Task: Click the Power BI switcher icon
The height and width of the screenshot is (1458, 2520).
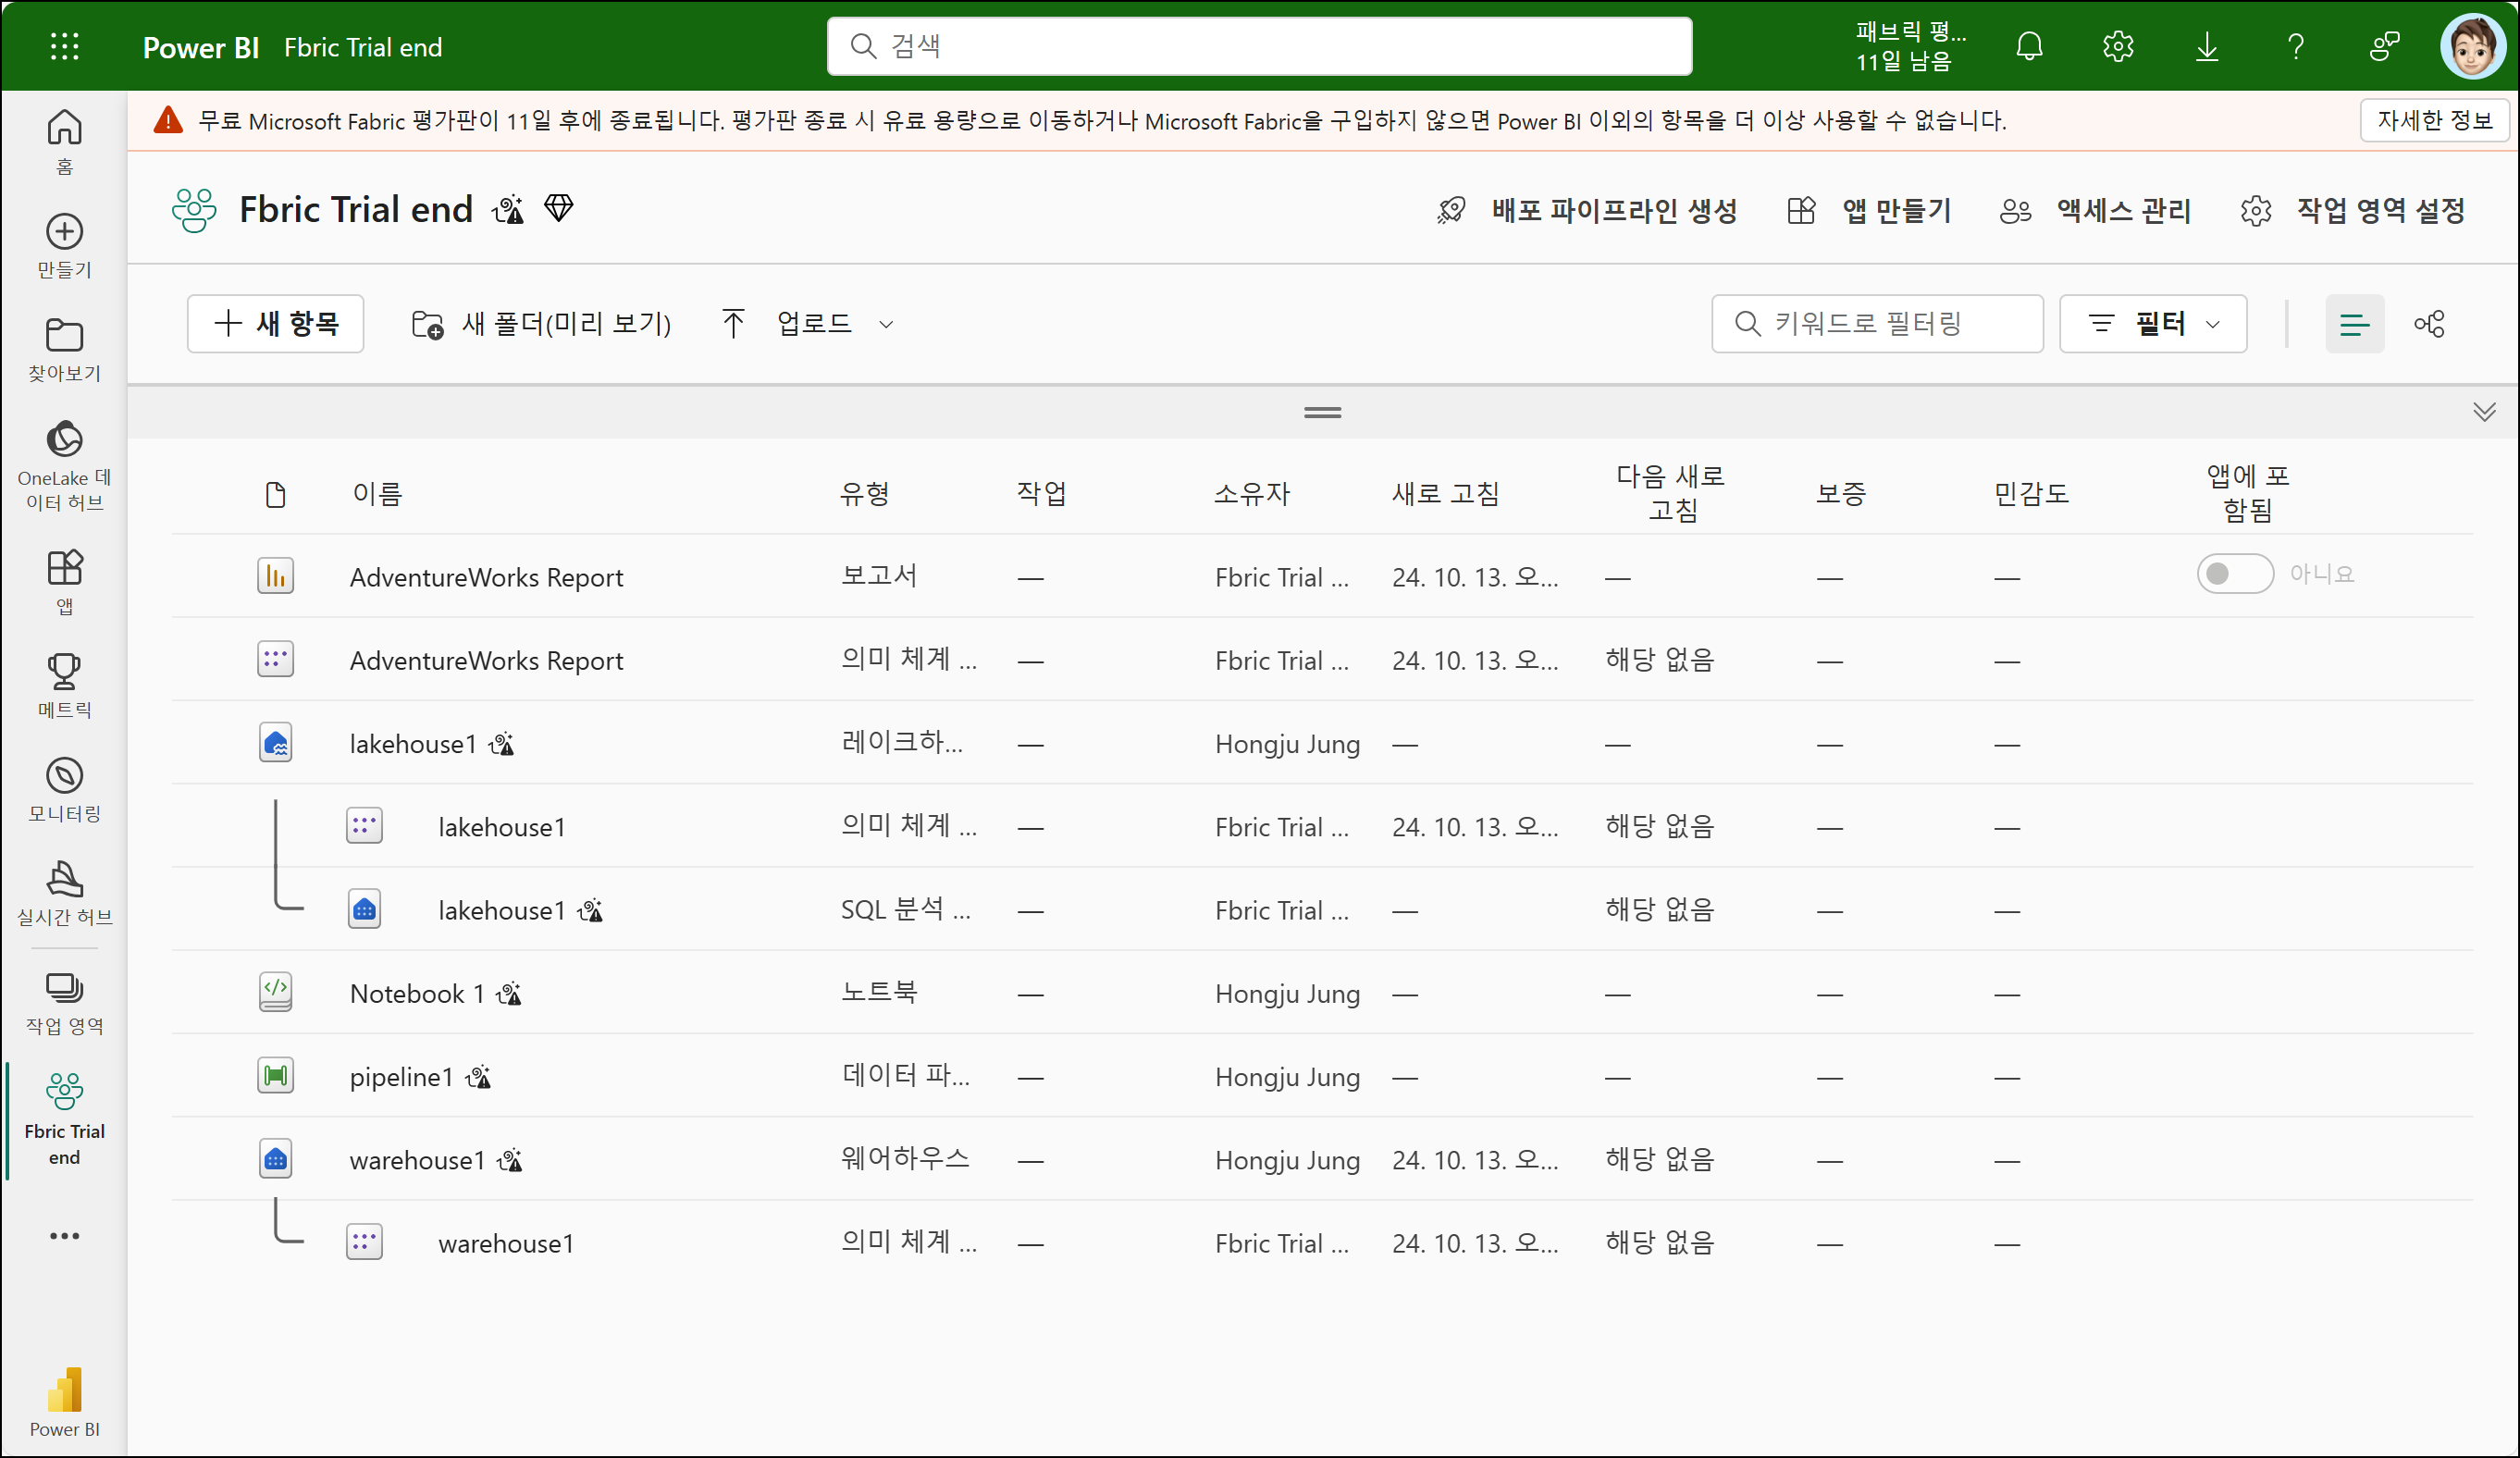Action: (64, 1402)
